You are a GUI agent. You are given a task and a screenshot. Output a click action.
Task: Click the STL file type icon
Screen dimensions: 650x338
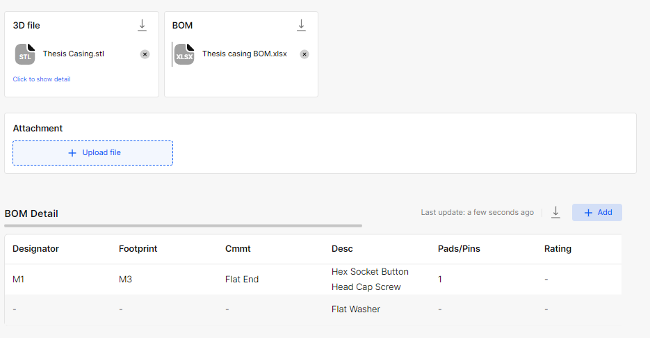[25, 54]
